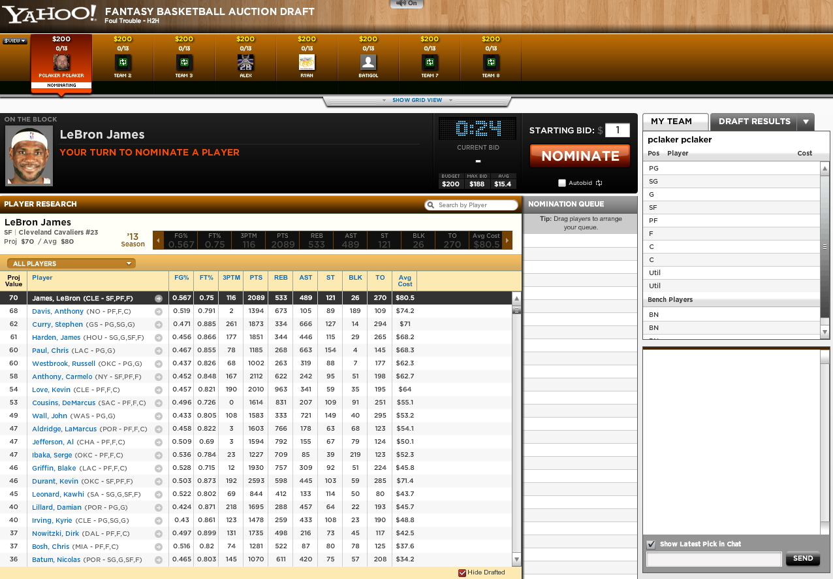This screenshot has width=833, height=579.
Task: Open Harden, James player link
Action: [56, 338]
